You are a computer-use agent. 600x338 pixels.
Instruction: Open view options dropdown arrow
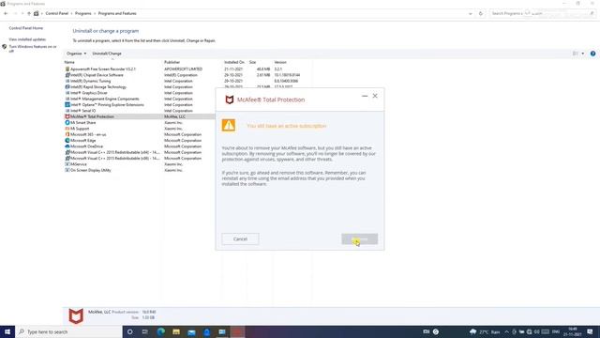(583, 54)
